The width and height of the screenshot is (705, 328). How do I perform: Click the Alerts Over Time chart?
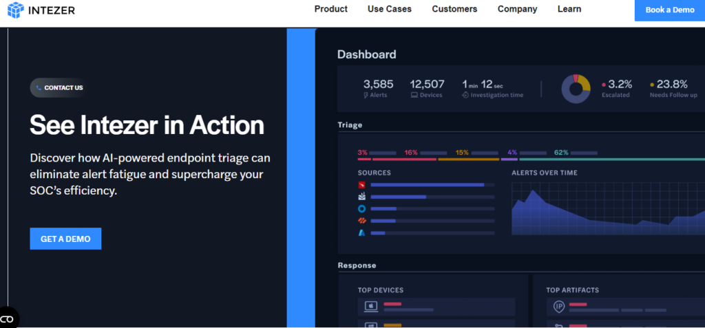(609, 208)
